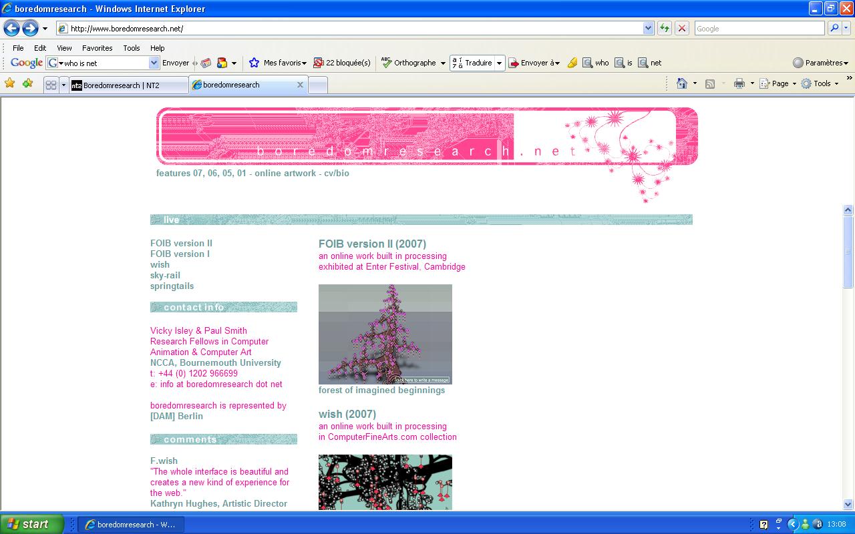
Task: Click the browser Back arrow button
Action: click(12, 28)
